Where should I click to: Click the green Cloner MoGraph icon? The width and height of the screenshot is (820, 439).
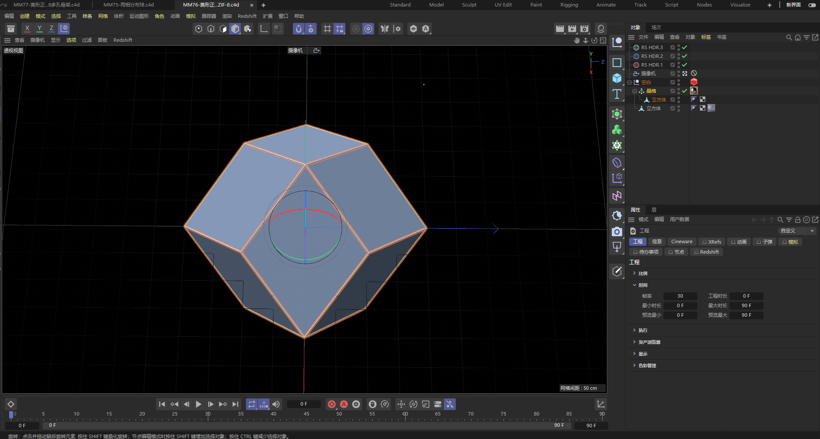(617, 130)
